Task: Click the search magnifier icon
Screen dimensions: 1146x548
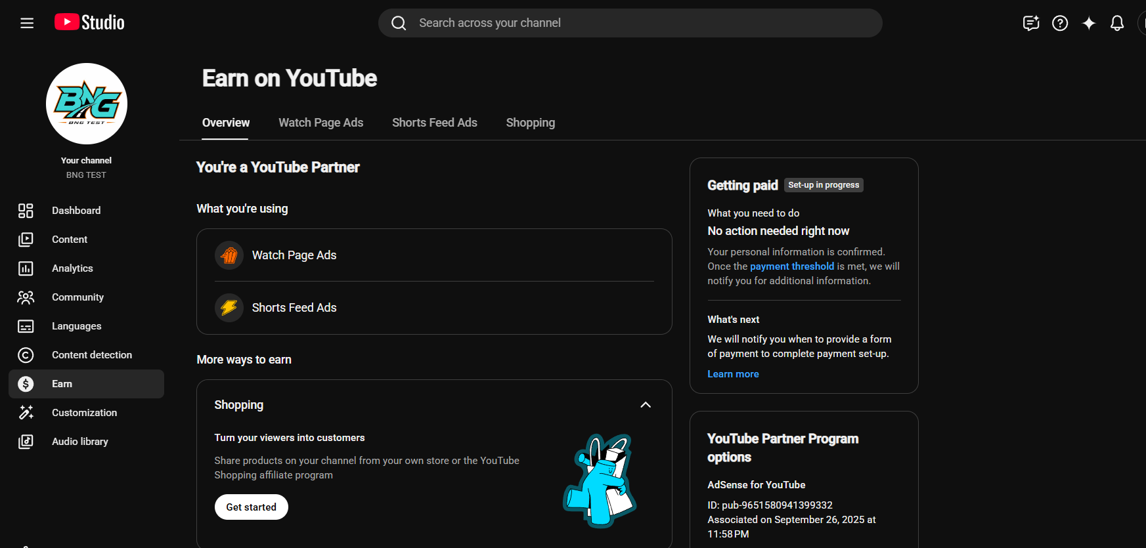Action: pyautogui.click(x=399, y=23)
